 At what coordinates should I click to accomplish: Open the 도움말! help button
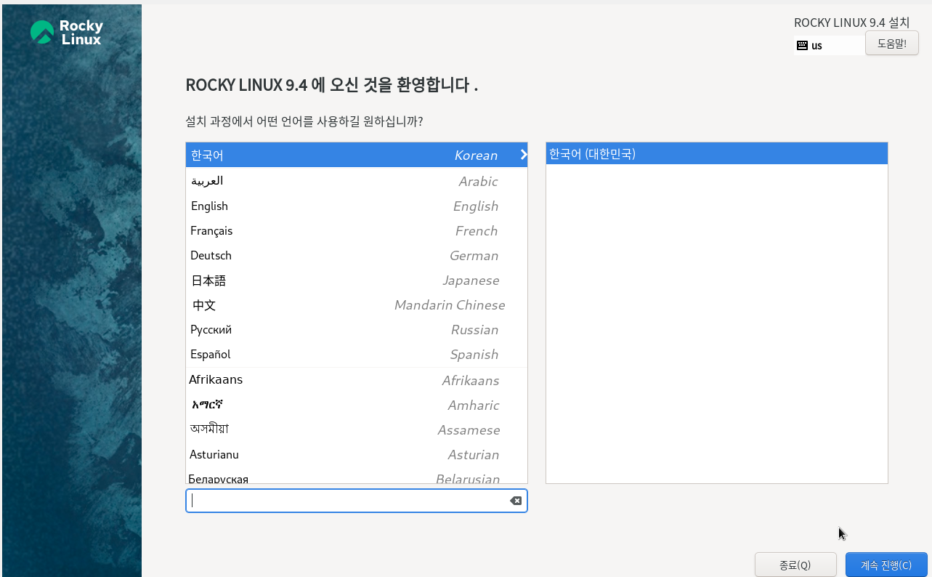point(892,43)
